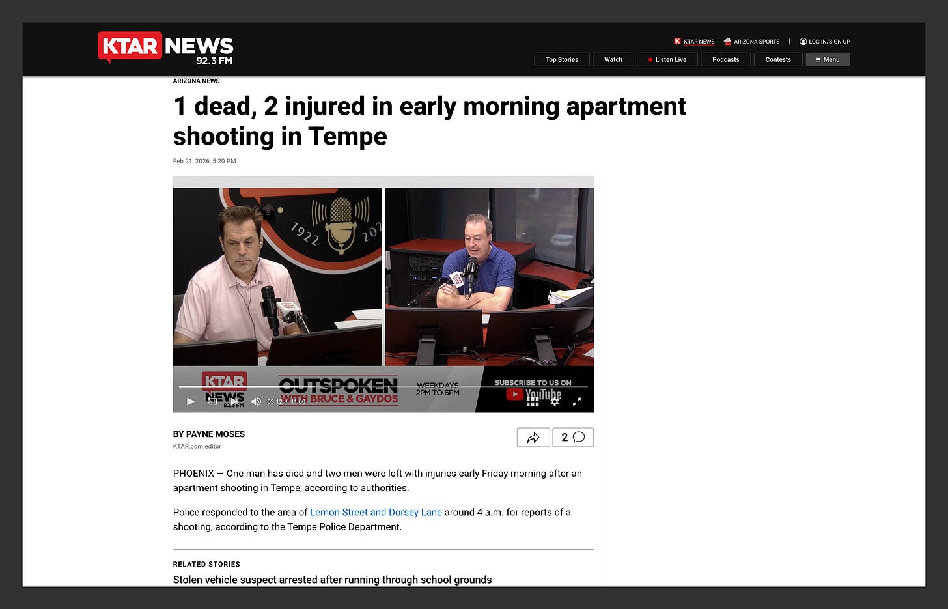Screen dimensions: 948x609
Task: Open video player settings gear
Action: [x=555, y=401]
